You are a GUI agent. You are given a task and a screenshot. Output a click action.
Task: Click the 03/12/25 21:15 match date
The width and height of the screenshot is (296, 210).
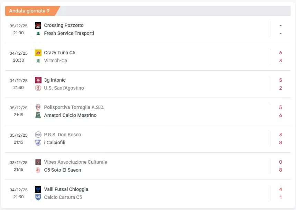pos(18,166)
